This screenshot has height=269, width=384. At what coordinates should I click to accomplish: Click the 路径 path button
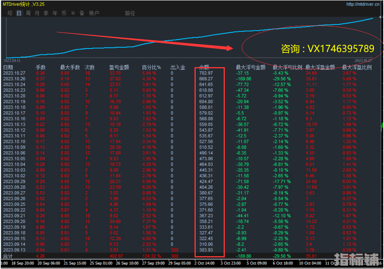click(x=130, y=13)
